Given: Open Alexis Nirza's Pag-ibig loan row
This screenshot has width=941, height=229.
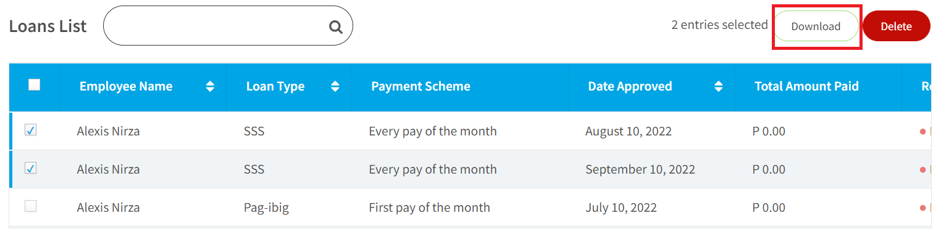Looking at the screenshot, I should 470,207.
